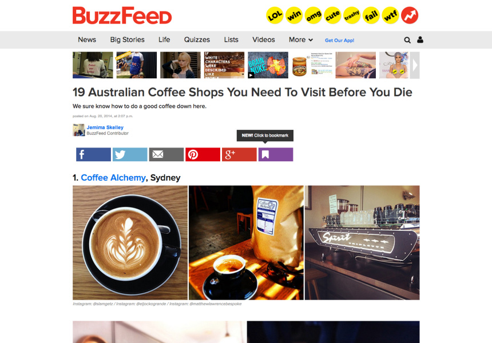Share article by email envelope button
Image resolution: width=492 pixels, height=343 pixels.
tap(166, 154)
